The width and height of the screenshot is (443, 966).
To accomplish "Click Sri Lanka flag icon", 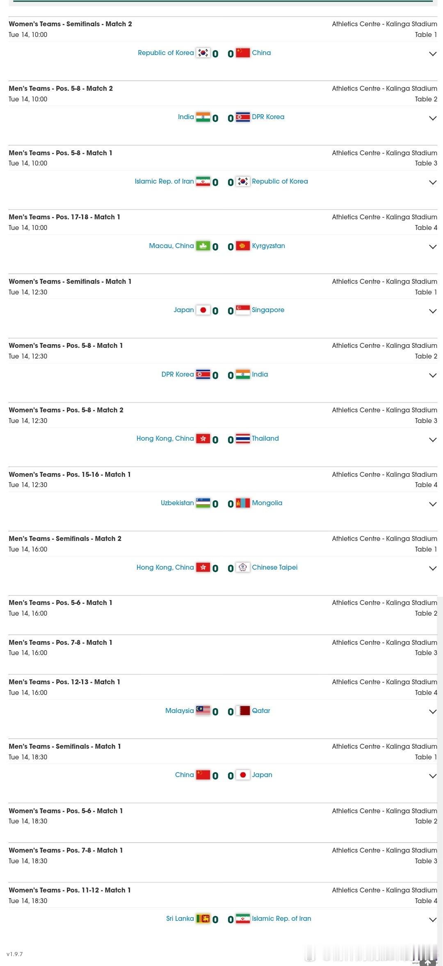I will click(x=203, y=918).
